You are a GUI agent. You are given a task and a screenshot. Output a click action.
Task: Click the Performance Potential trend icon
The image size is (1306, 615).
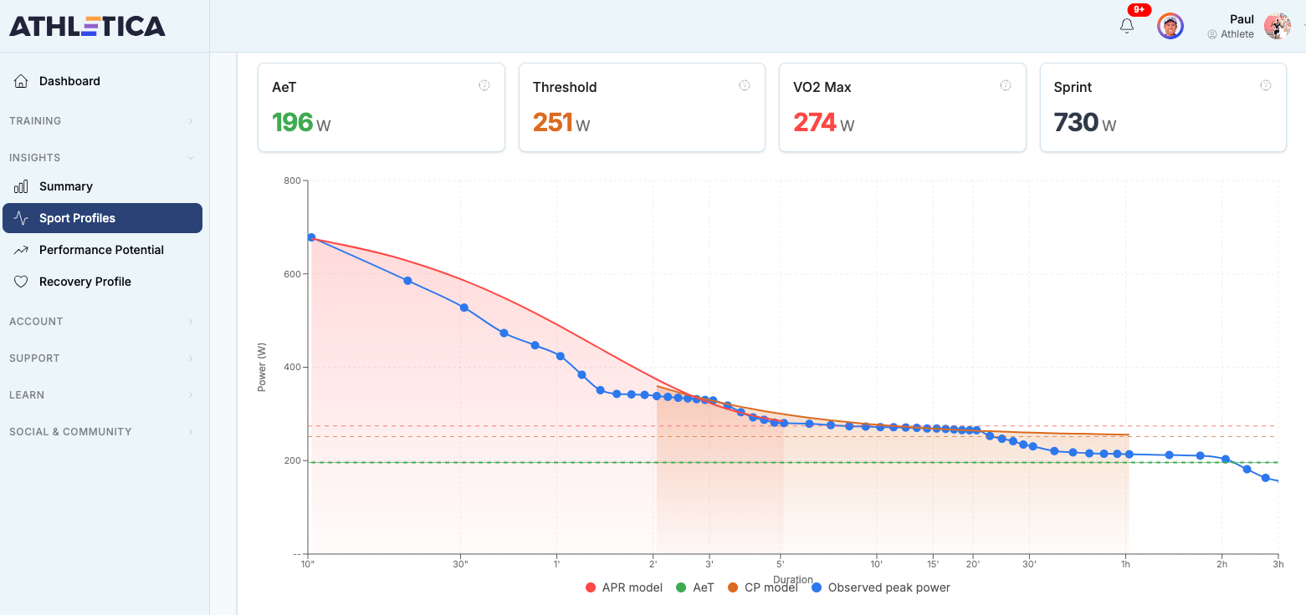coord(22,250)
